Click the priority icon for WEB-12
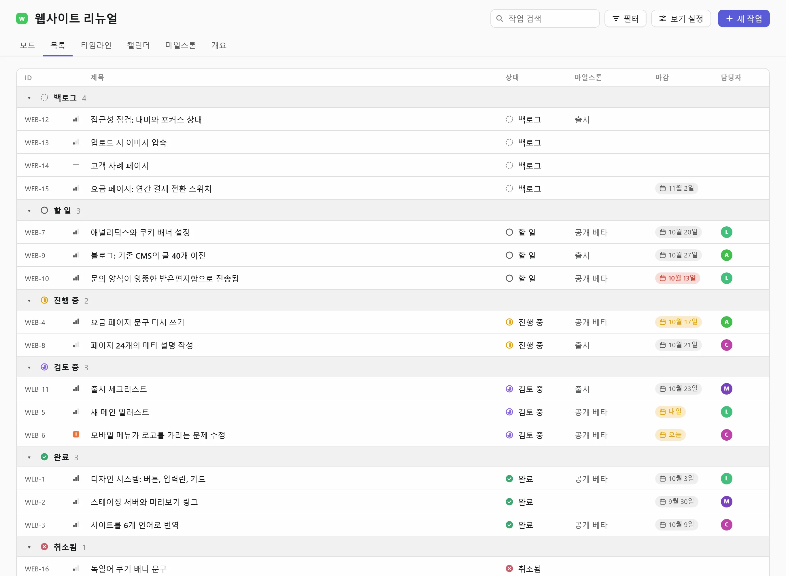 tap(76, 119)
